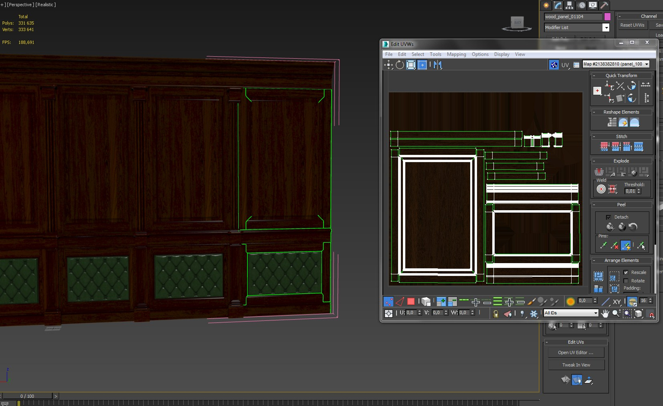The width and height of the screenshot is (663, 406).
Task: Open the All IDs material ID dropdown
Action: (571, 313)
